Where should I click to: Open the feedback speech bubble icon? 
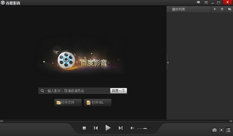198,2
